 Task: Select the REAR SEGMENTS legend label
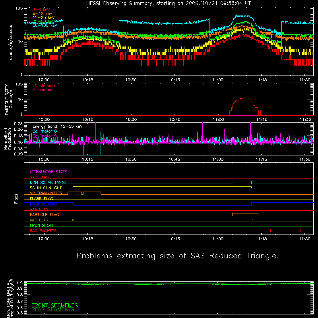point(53,310)
